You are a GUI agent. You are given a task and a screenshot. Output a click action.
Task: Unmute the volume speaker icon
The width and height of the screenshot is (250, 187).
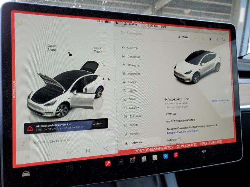tap(204, 151)
